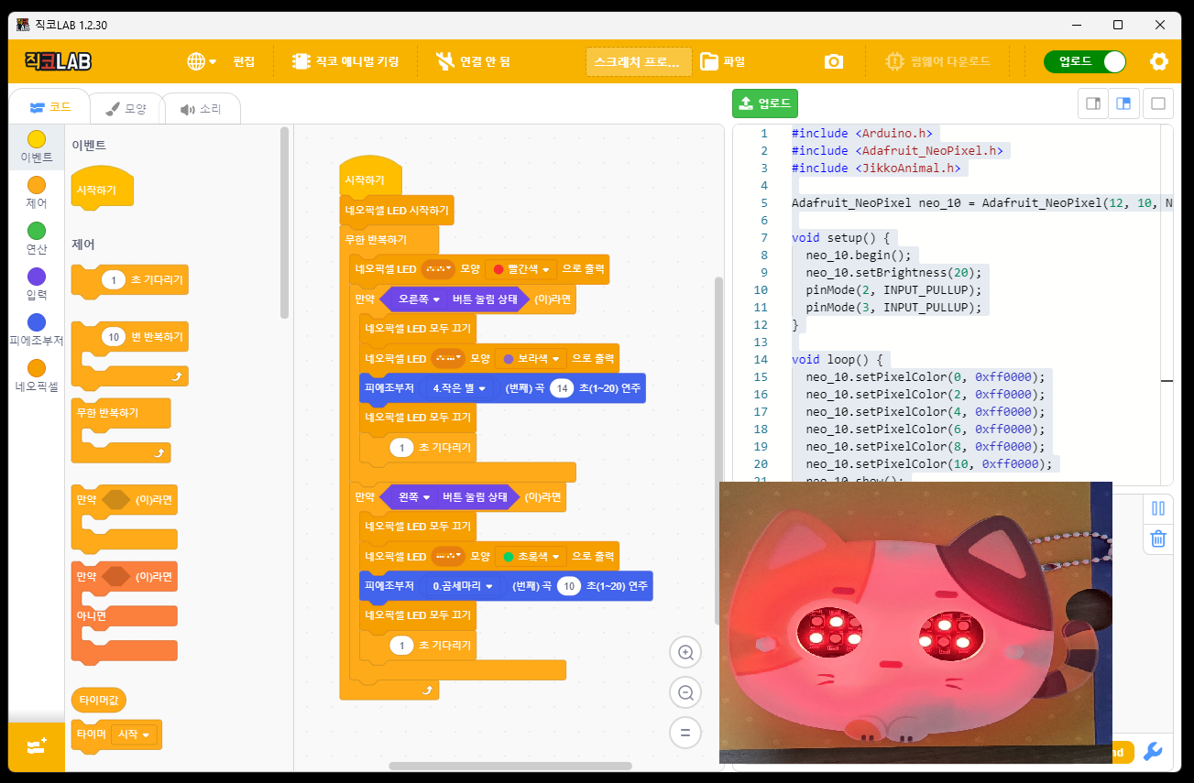
Task: Toggle the 업로드 mode switch
Action: point(1085,61)
